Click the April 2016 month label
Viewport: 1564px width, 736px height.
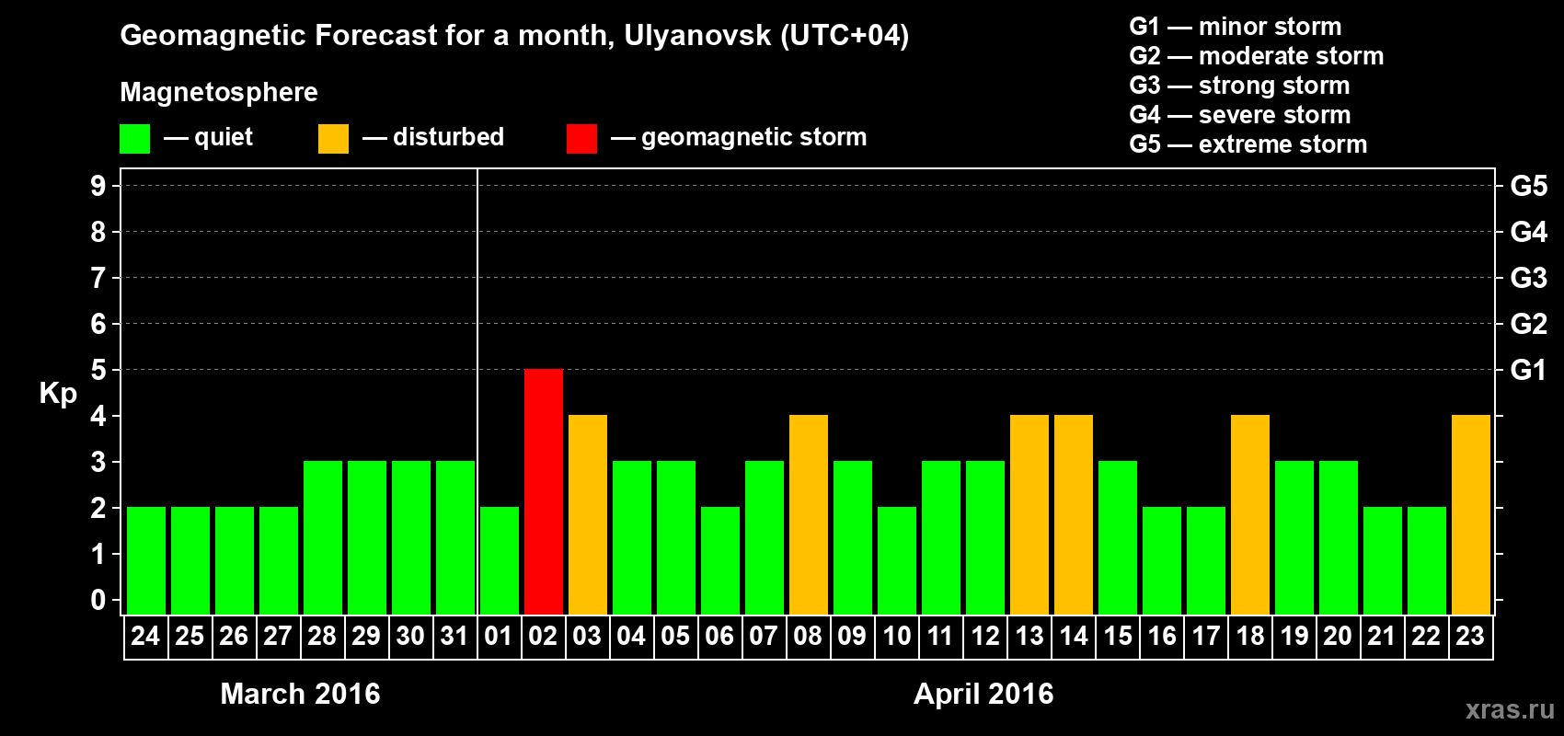(983, 694)
